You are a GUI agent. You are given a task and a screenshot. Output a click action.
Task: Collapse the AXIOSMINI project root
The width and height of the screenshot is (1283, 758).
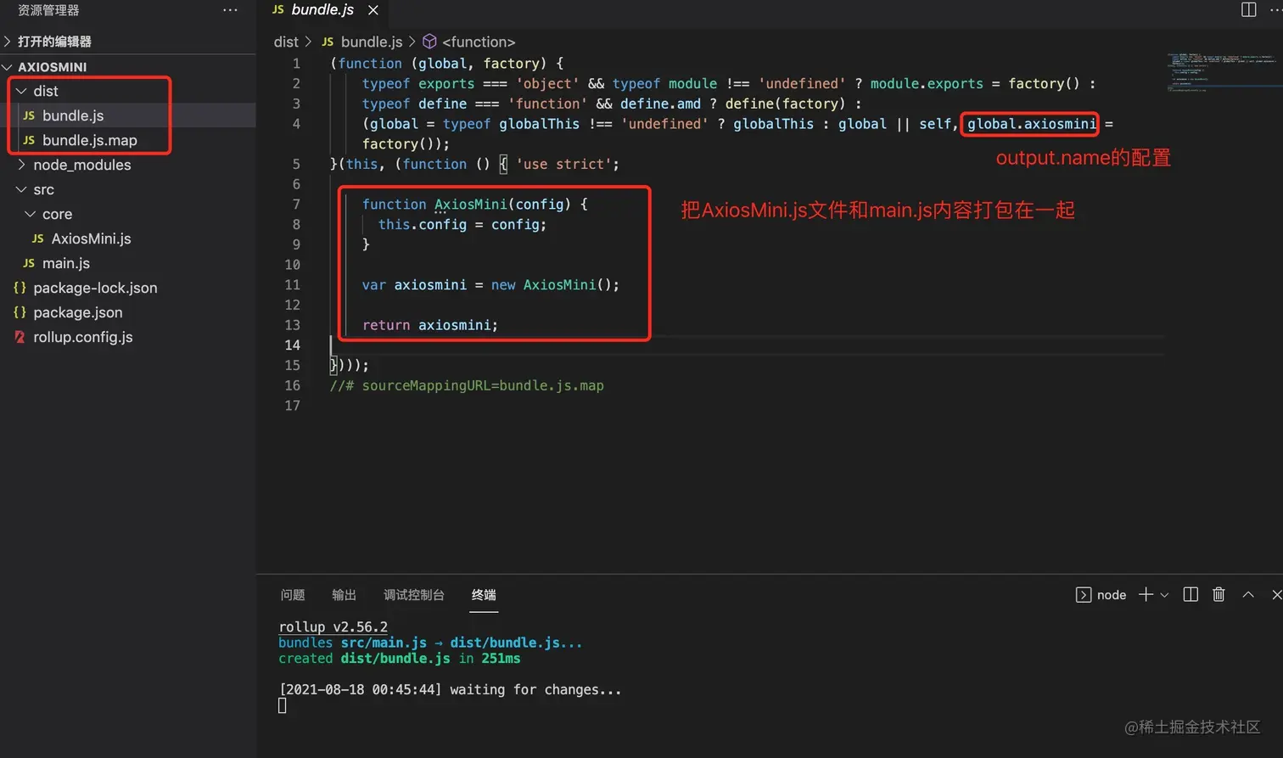[x=127, y=66]
